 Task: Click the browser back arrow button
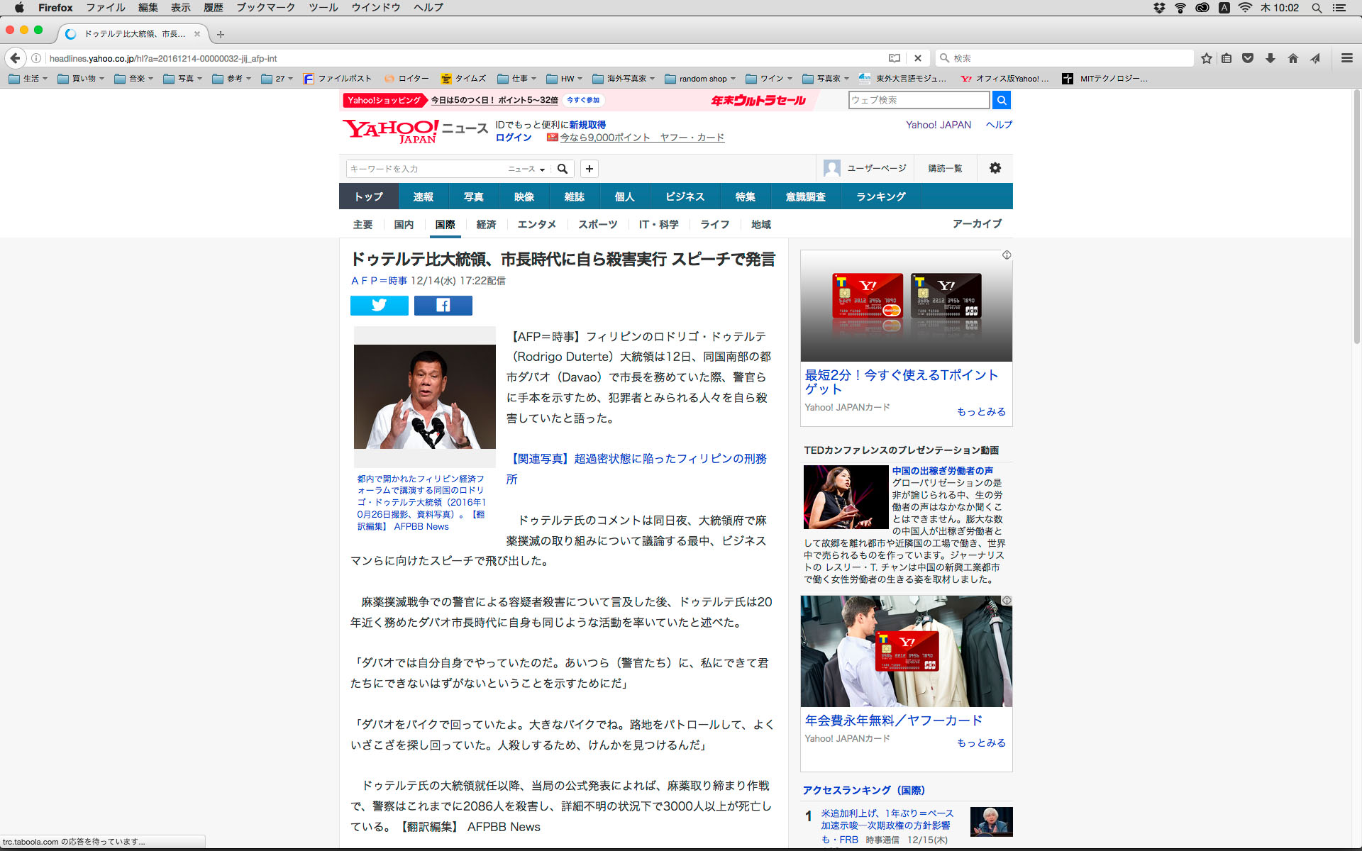click(x=16, y=58)
